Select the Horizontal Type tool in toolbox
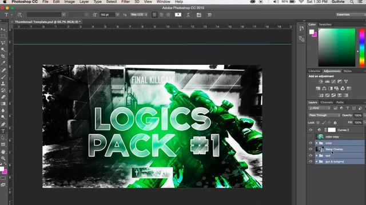The image size is (366, 205). (3, 131)
